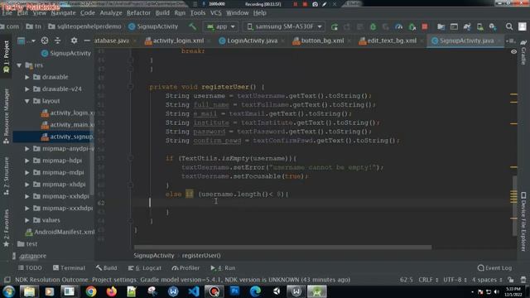
Task: Open the Build tool window at bottom
Action: pyautogui.click(x=107, y=268)
